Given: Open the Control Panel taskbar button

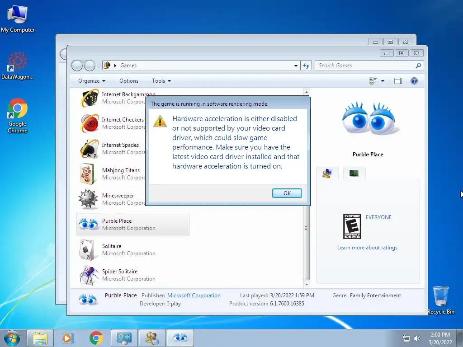Looking at the screenshot, I should tap(124, 338).
